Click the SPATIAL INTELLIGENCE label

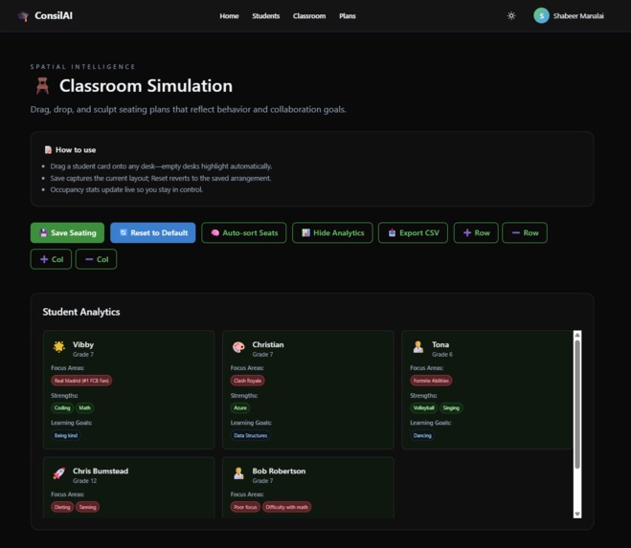[83, 67]
